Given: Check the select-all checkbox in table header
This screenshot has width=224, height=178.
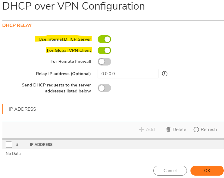Looking at the screenshot, I should [x=9, y=144].
